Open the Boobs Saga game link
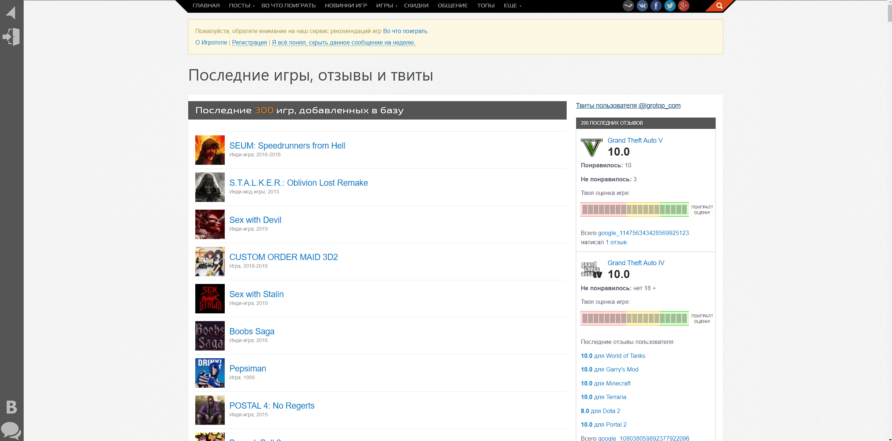This screenshot has width=892, height=441. (x=252, y=331)
